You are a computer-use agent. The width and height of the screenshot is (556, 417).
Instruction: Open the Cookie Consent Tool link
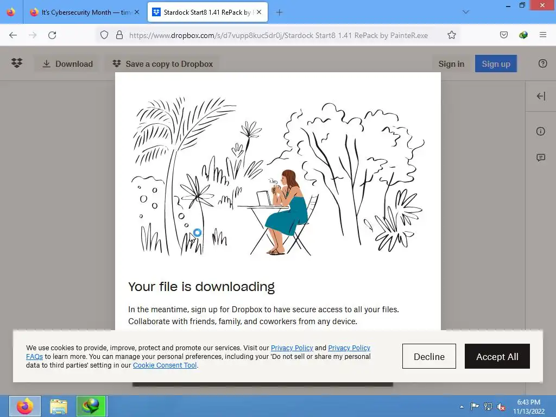coord(165,365)
